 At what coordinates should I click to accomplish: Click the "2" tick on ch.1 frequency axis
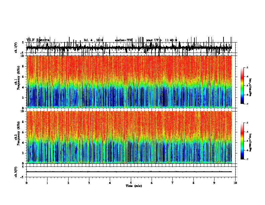pos(23,97)
